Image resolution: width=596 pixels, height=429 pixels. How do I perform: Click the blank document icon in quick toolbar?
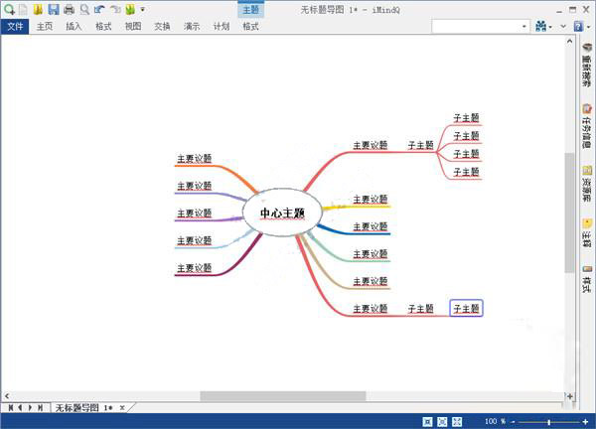(23, 9)
